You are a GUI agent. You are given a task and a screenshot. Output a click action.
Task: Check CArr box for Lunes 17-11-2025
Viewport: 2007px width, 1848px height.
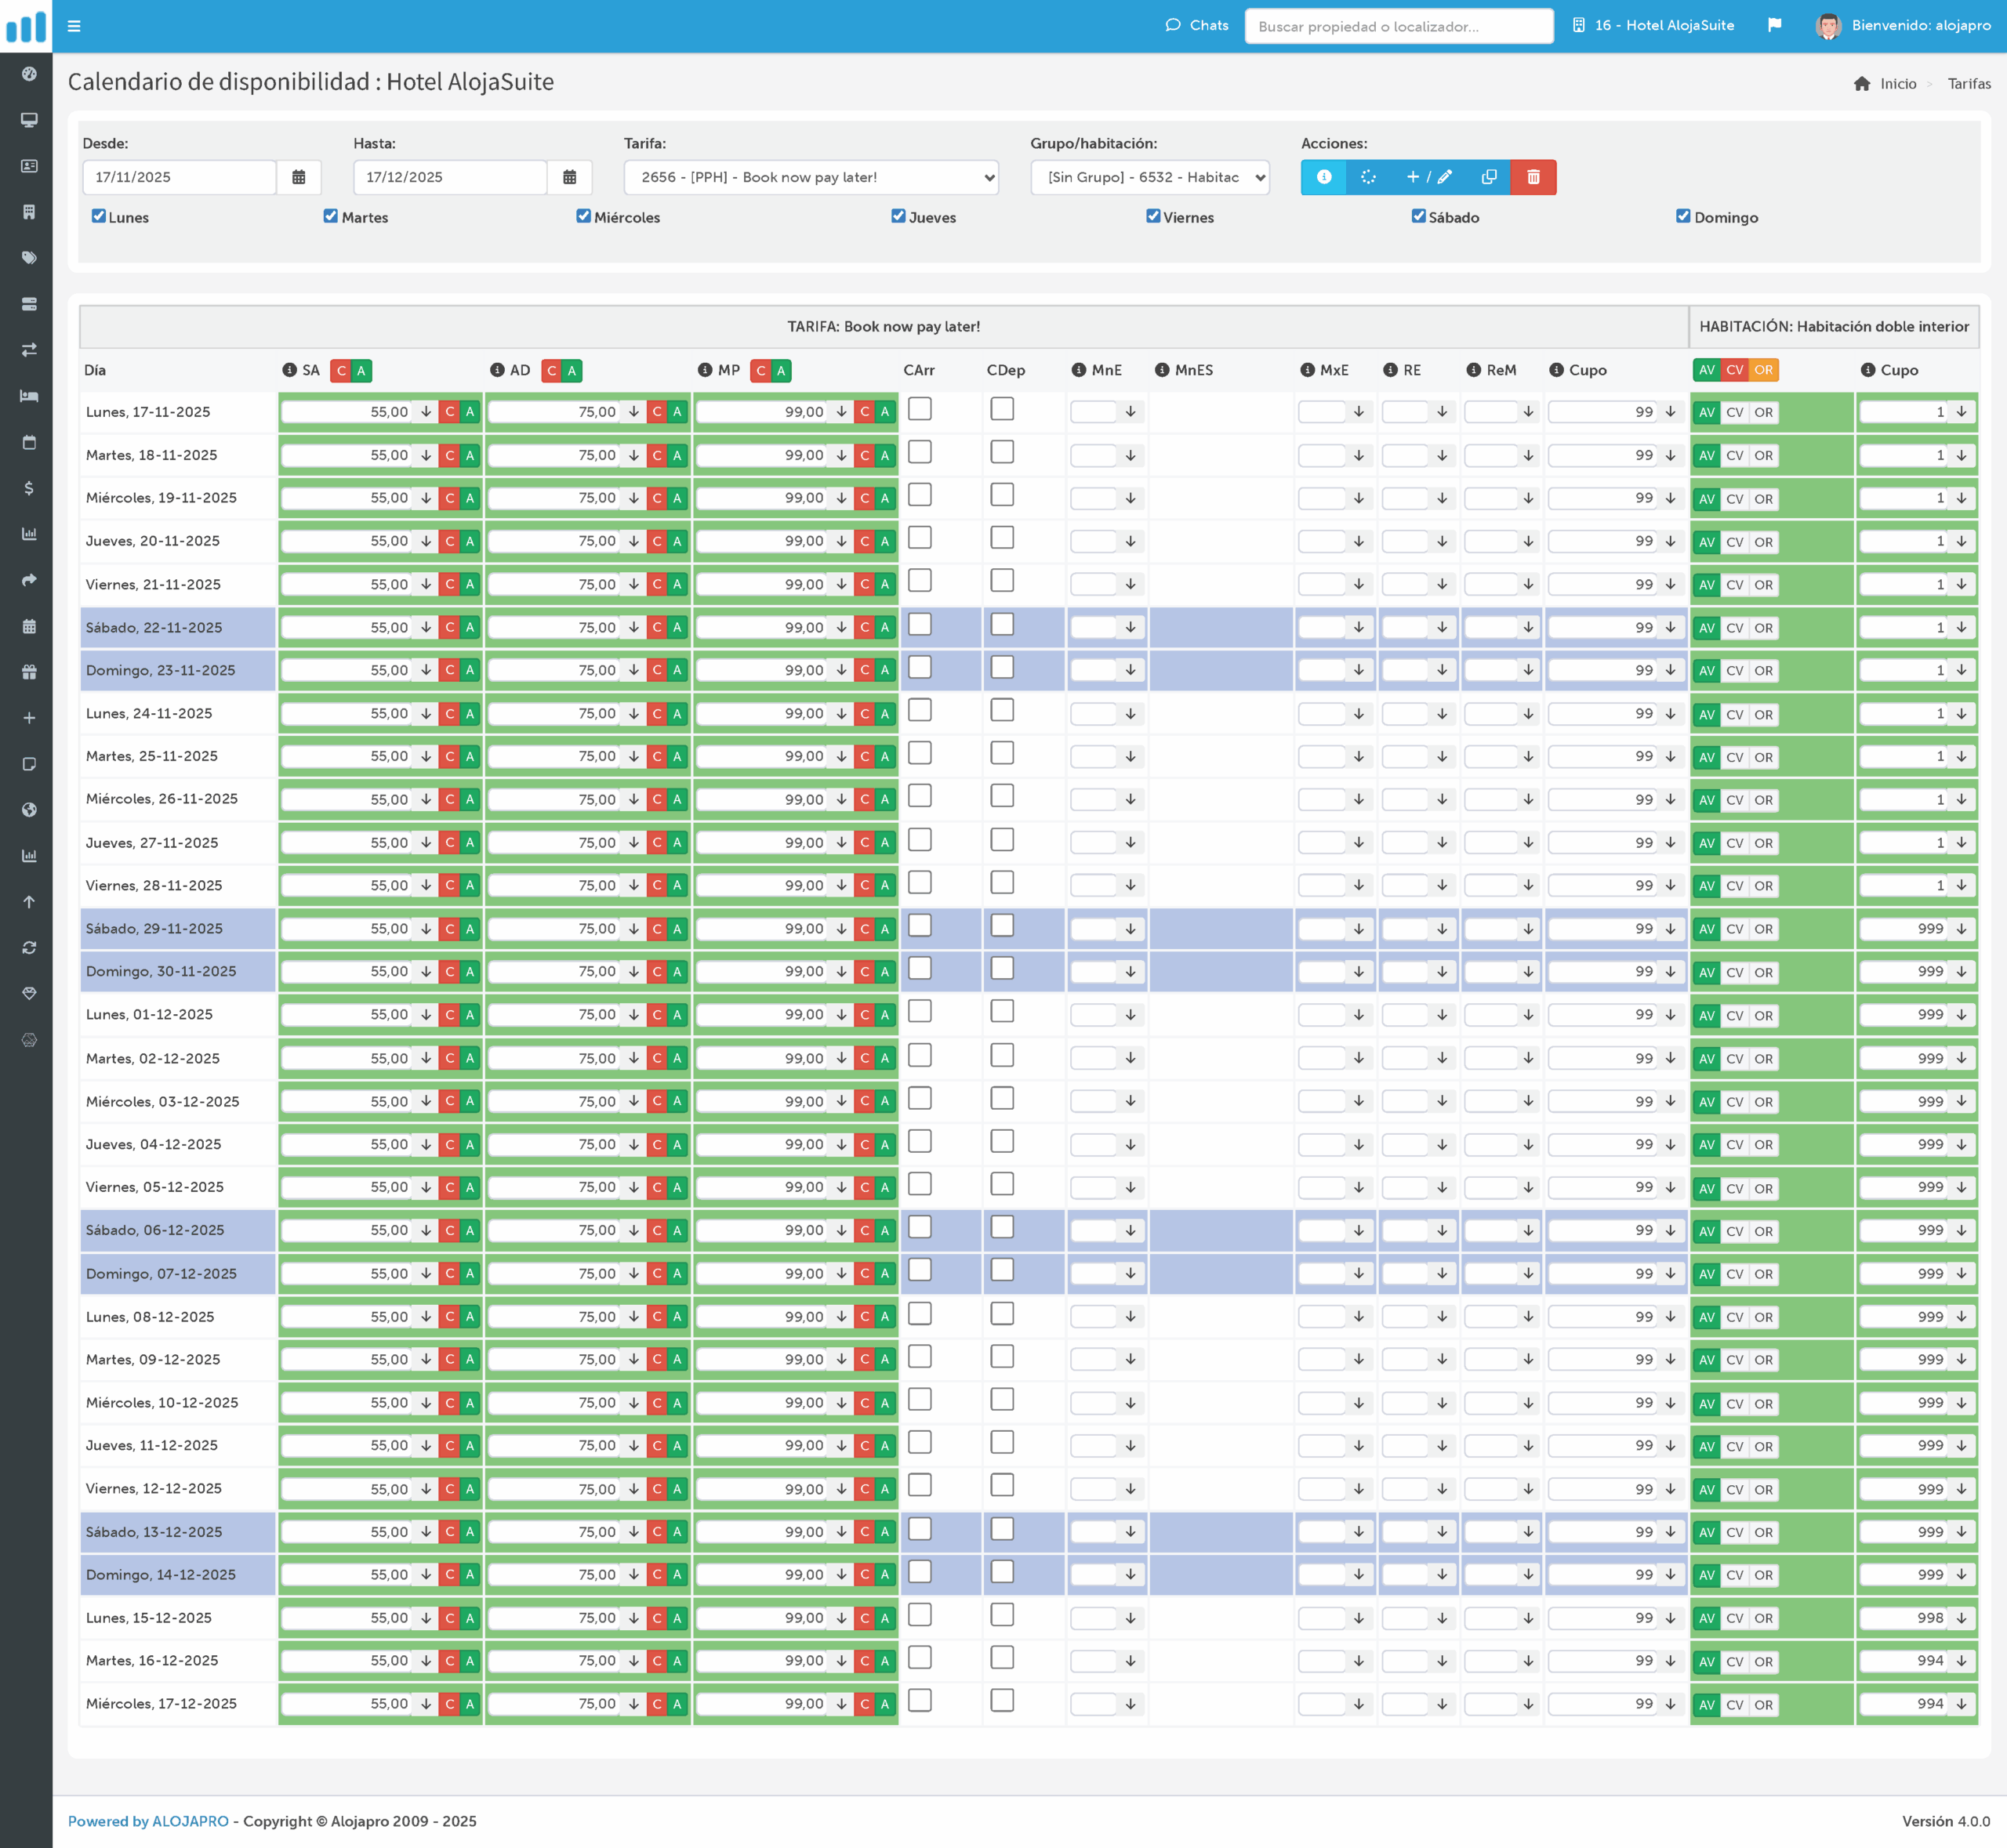pyautogui.click(x=920, y=409)
